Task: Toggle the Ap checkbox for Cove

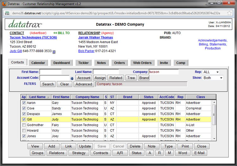Action: [24, 108]
